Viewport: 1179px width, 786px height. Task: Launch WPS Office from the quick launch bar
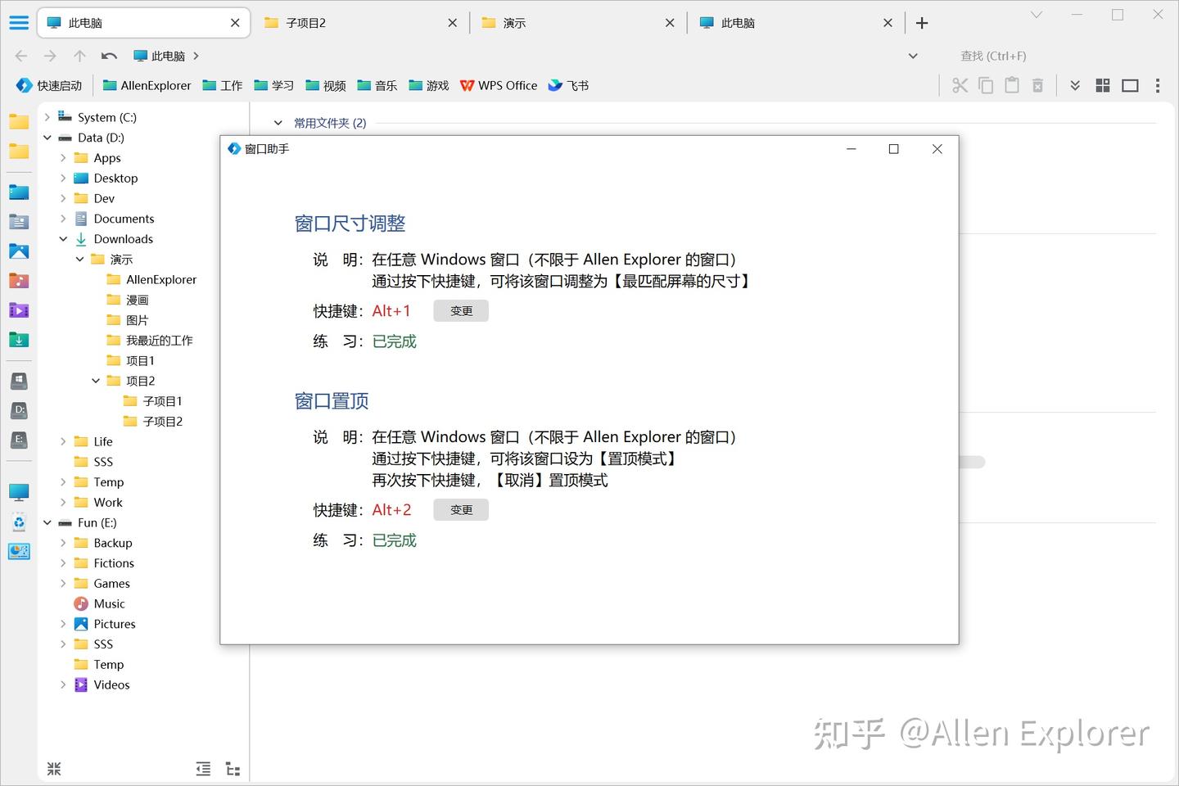(x=499, y=84)
